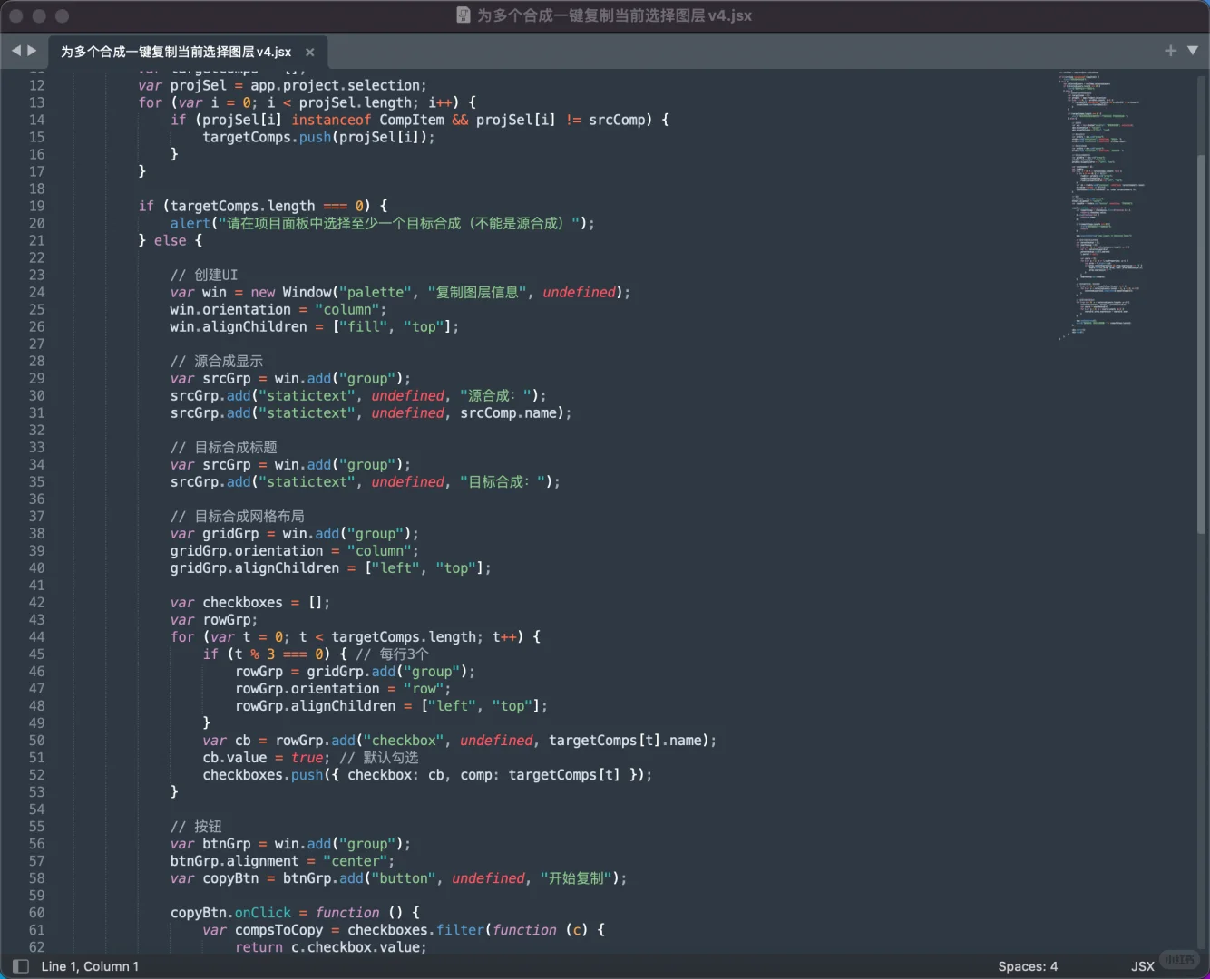Click "srcComp.name" in the statictext line
Image resolution: width=1210 pixels, height=979 pixels.
point(508,412)
